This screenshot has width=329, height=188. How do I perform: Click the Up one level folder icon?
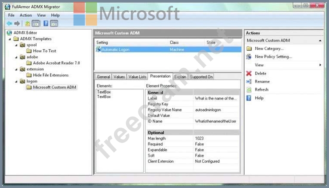[28, 24]
